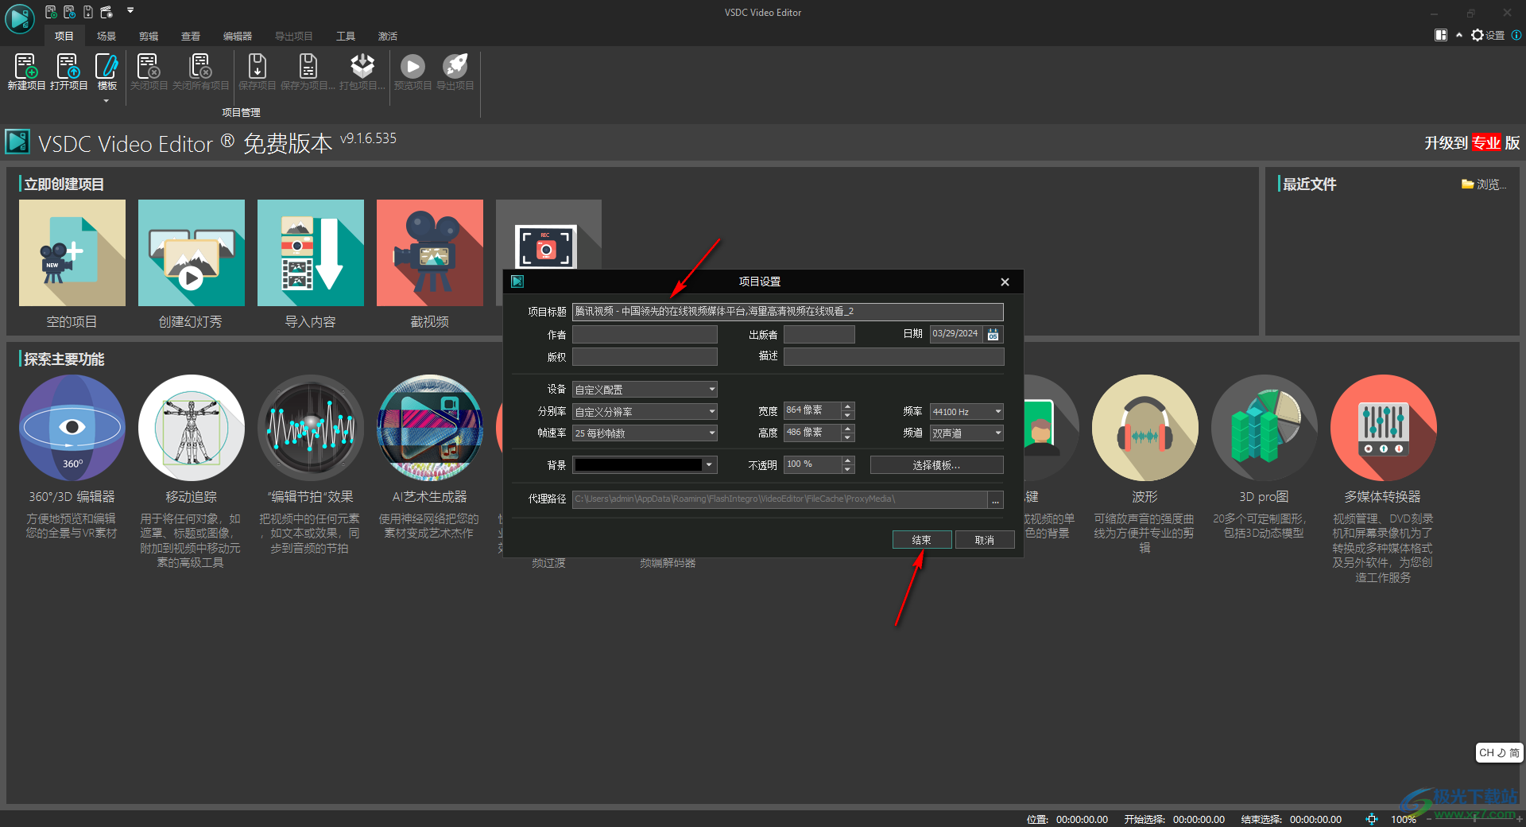1526x827 pixels.
Task: Open the Project (项目) ribbon tab
Action: click(x=64, y=37)
